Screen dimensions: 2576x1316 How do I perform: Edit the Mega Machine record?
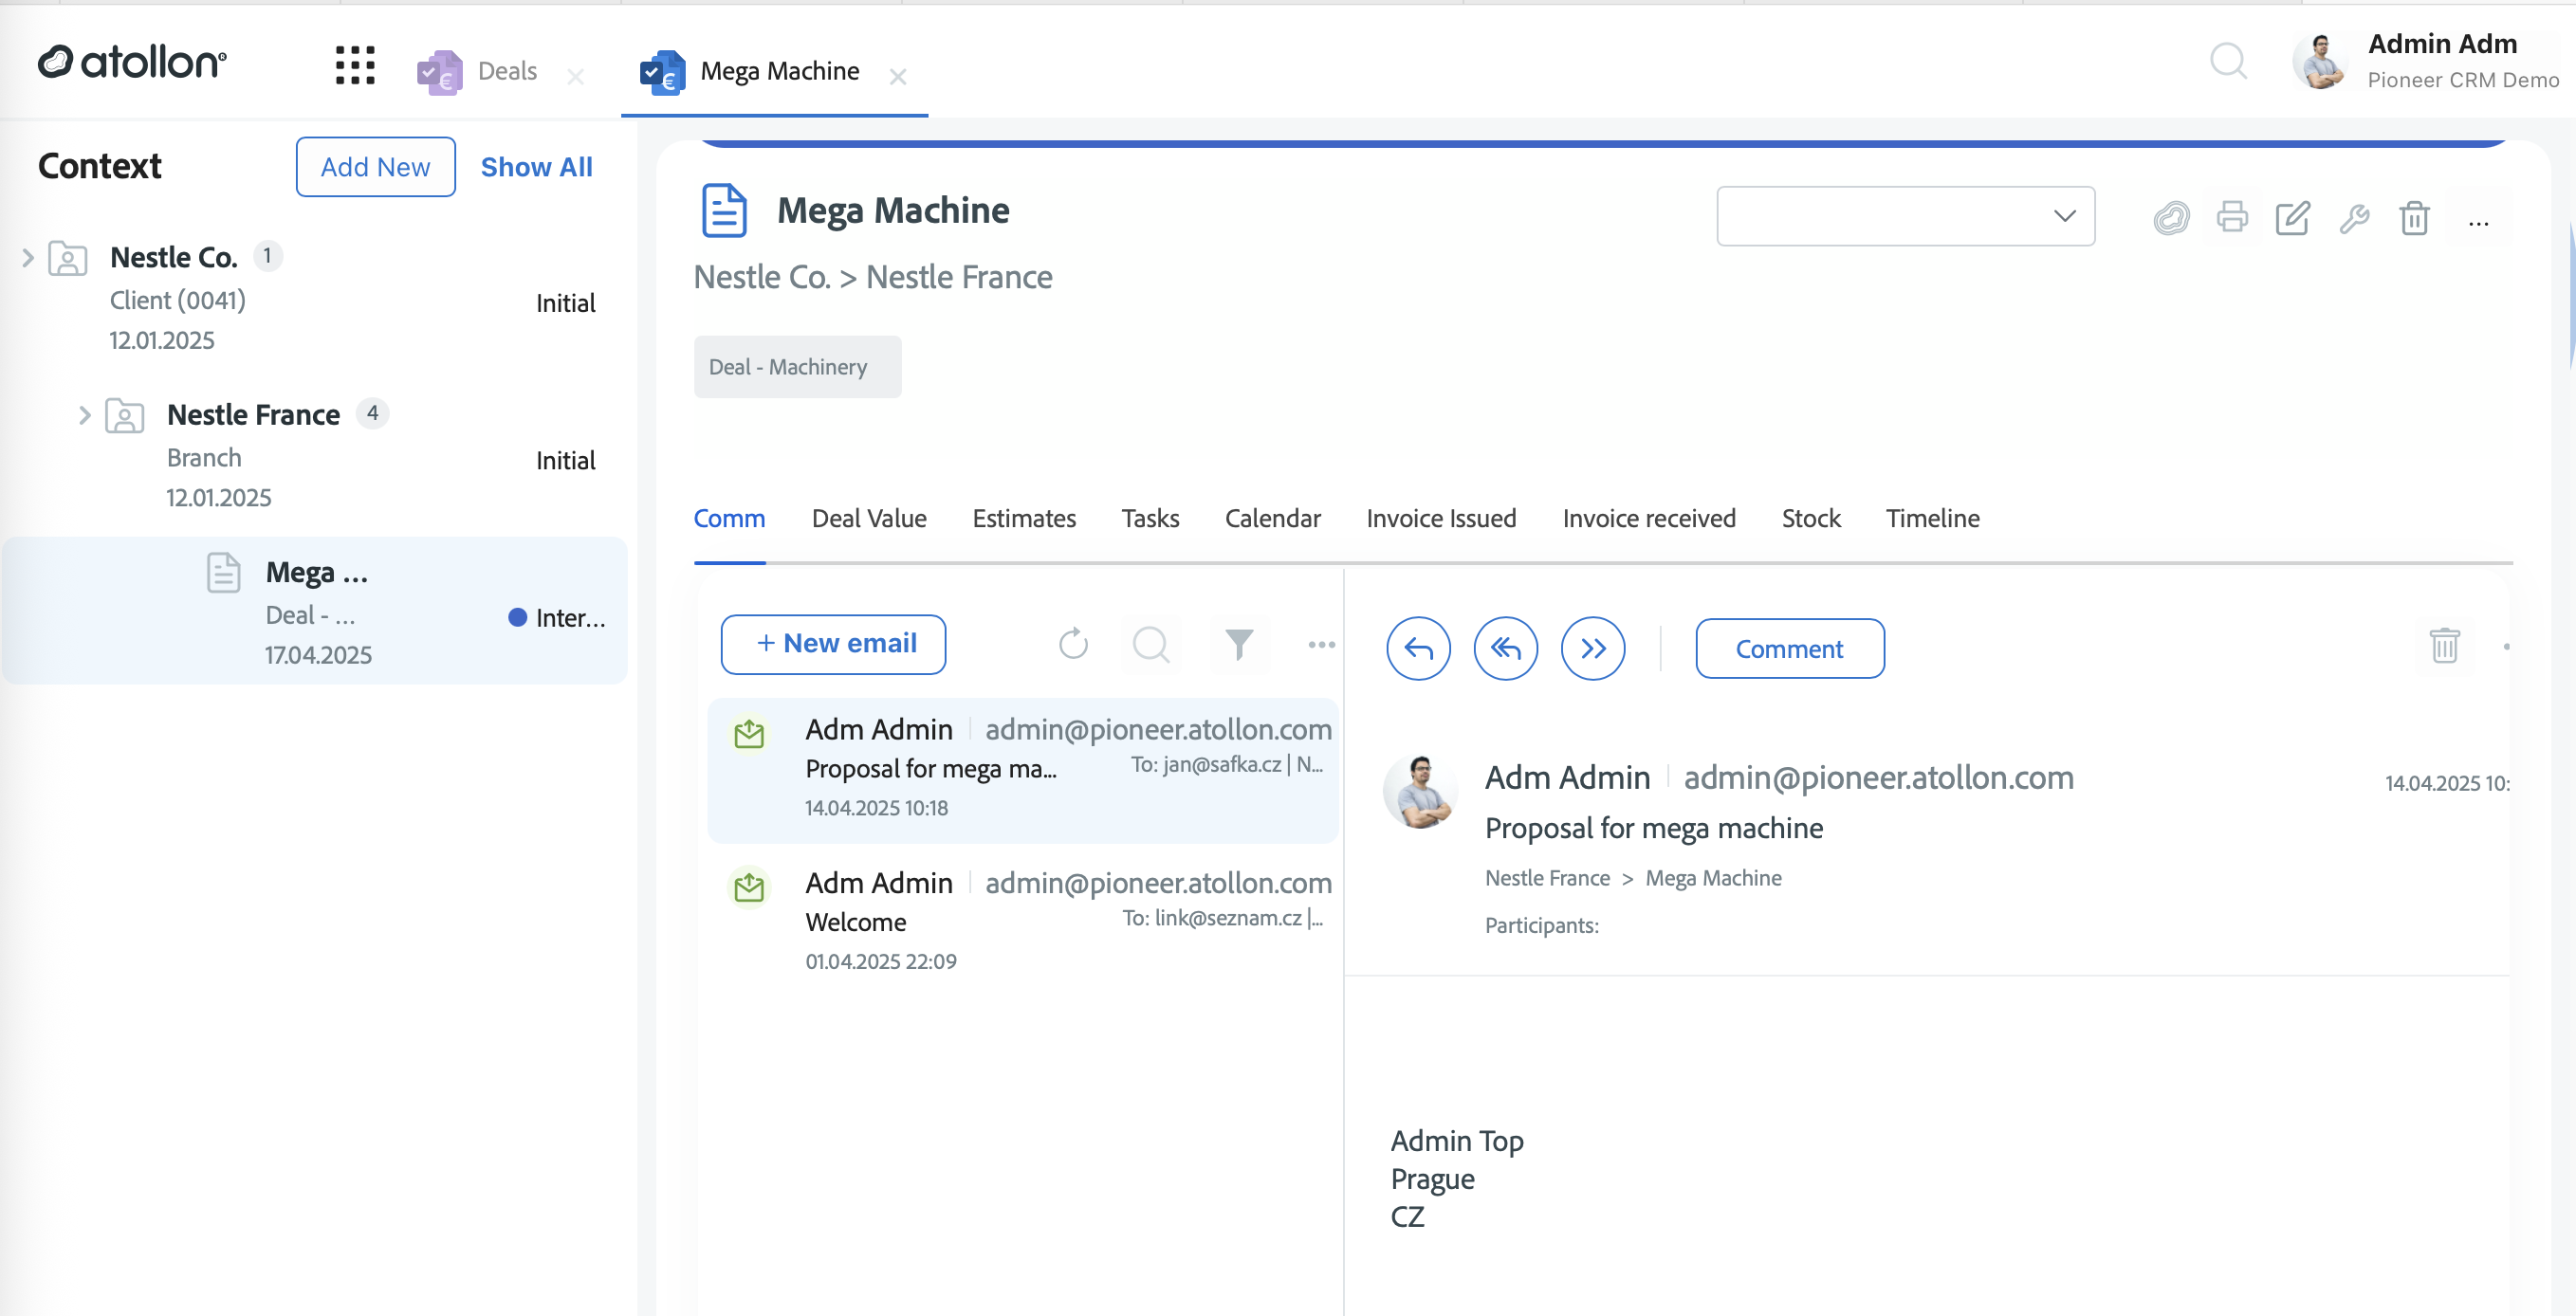[2293, 217]
